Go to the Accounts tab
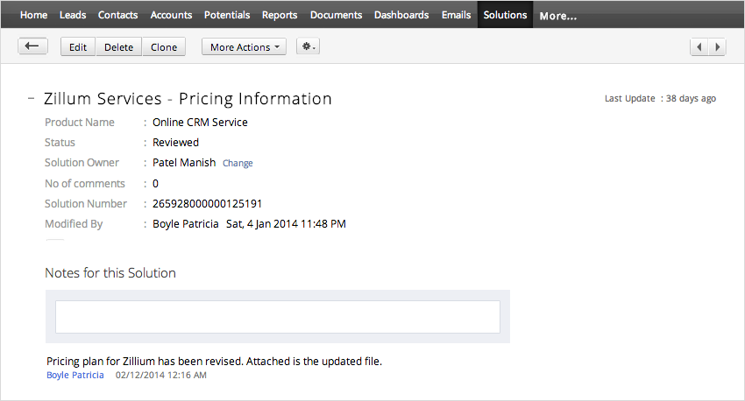This screenshot has height=401, width=745. (x=171, y=15)
